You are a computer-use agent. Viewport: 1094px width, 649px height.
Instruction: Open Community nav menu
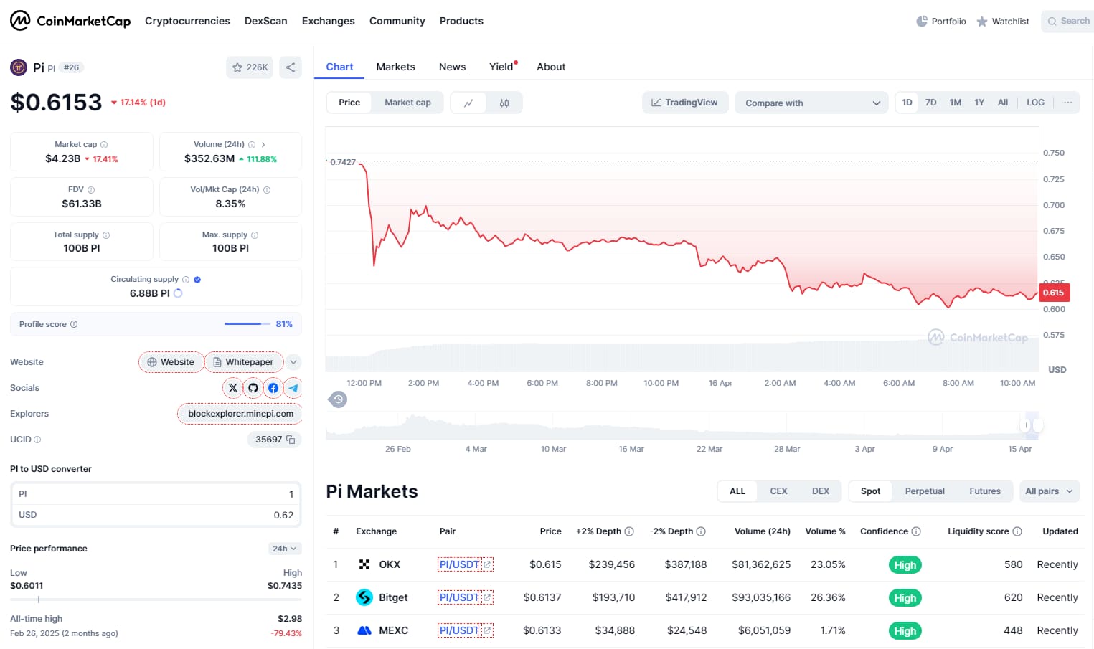[x=397, y=21]
